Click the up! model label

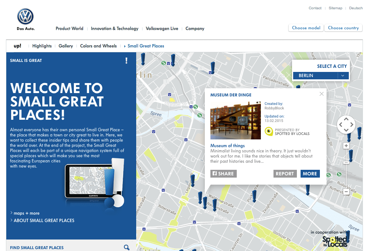[x=17, y=46]
